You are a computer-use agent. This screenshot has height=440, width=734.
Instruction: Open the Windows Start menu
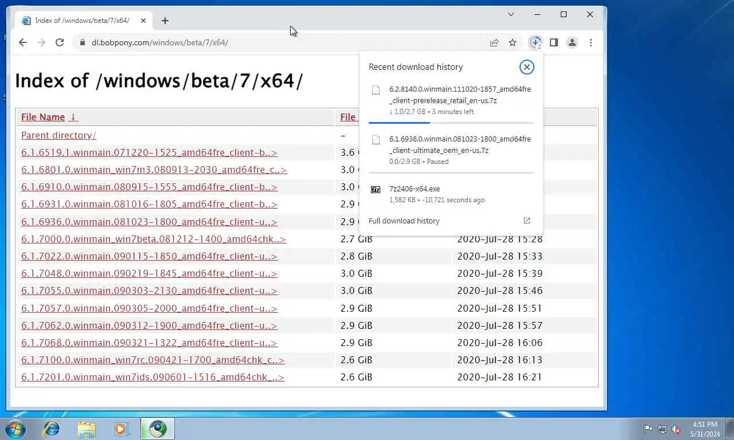(15, 429)
